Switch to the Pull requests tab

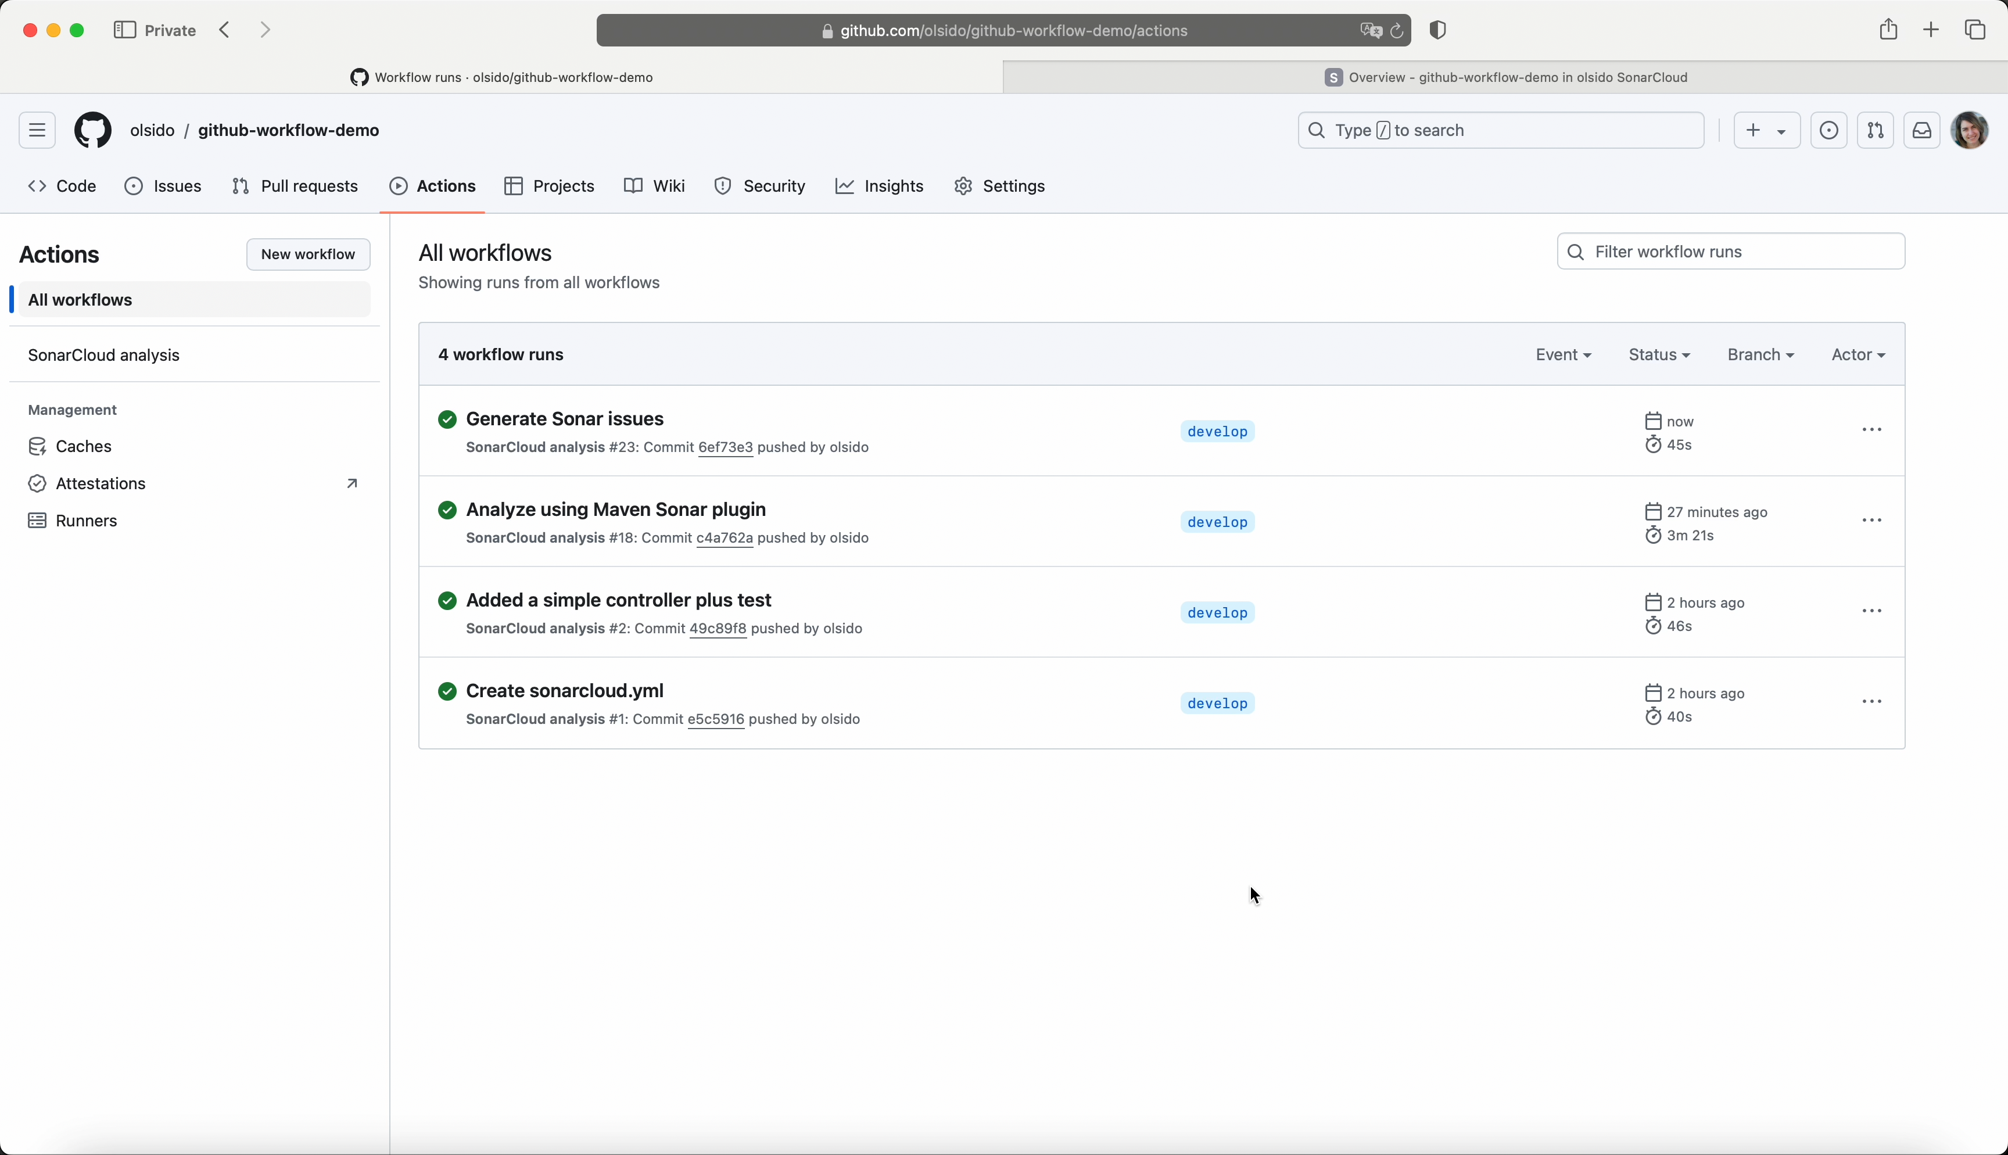pyautogui.click(x=295, y=186)
